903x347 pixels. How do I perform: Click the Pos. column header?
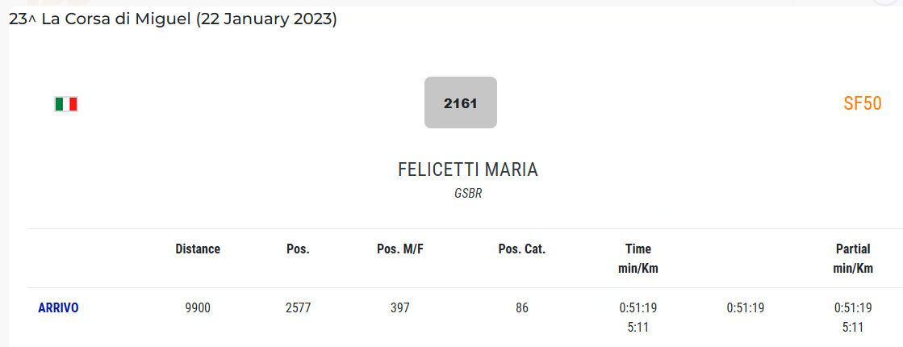coord(298,249)
